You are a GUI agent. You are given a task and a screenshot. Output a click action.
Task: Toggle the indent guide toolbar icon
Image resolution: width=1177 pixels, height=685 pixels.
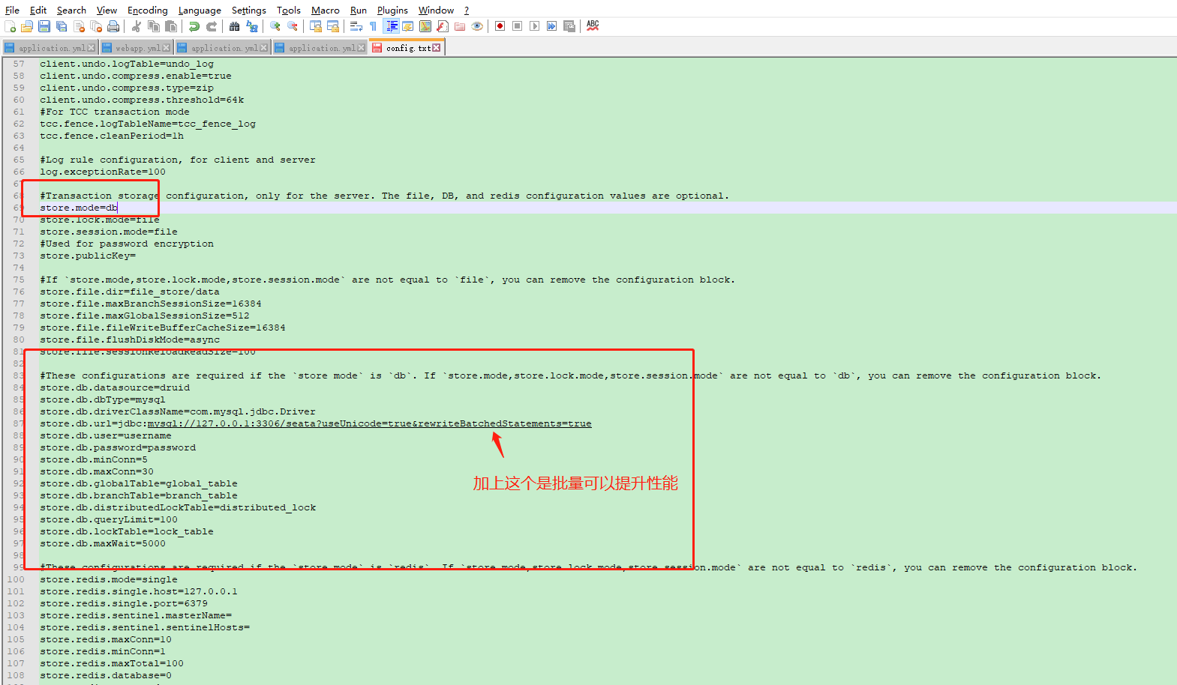[x=392, y=26]
